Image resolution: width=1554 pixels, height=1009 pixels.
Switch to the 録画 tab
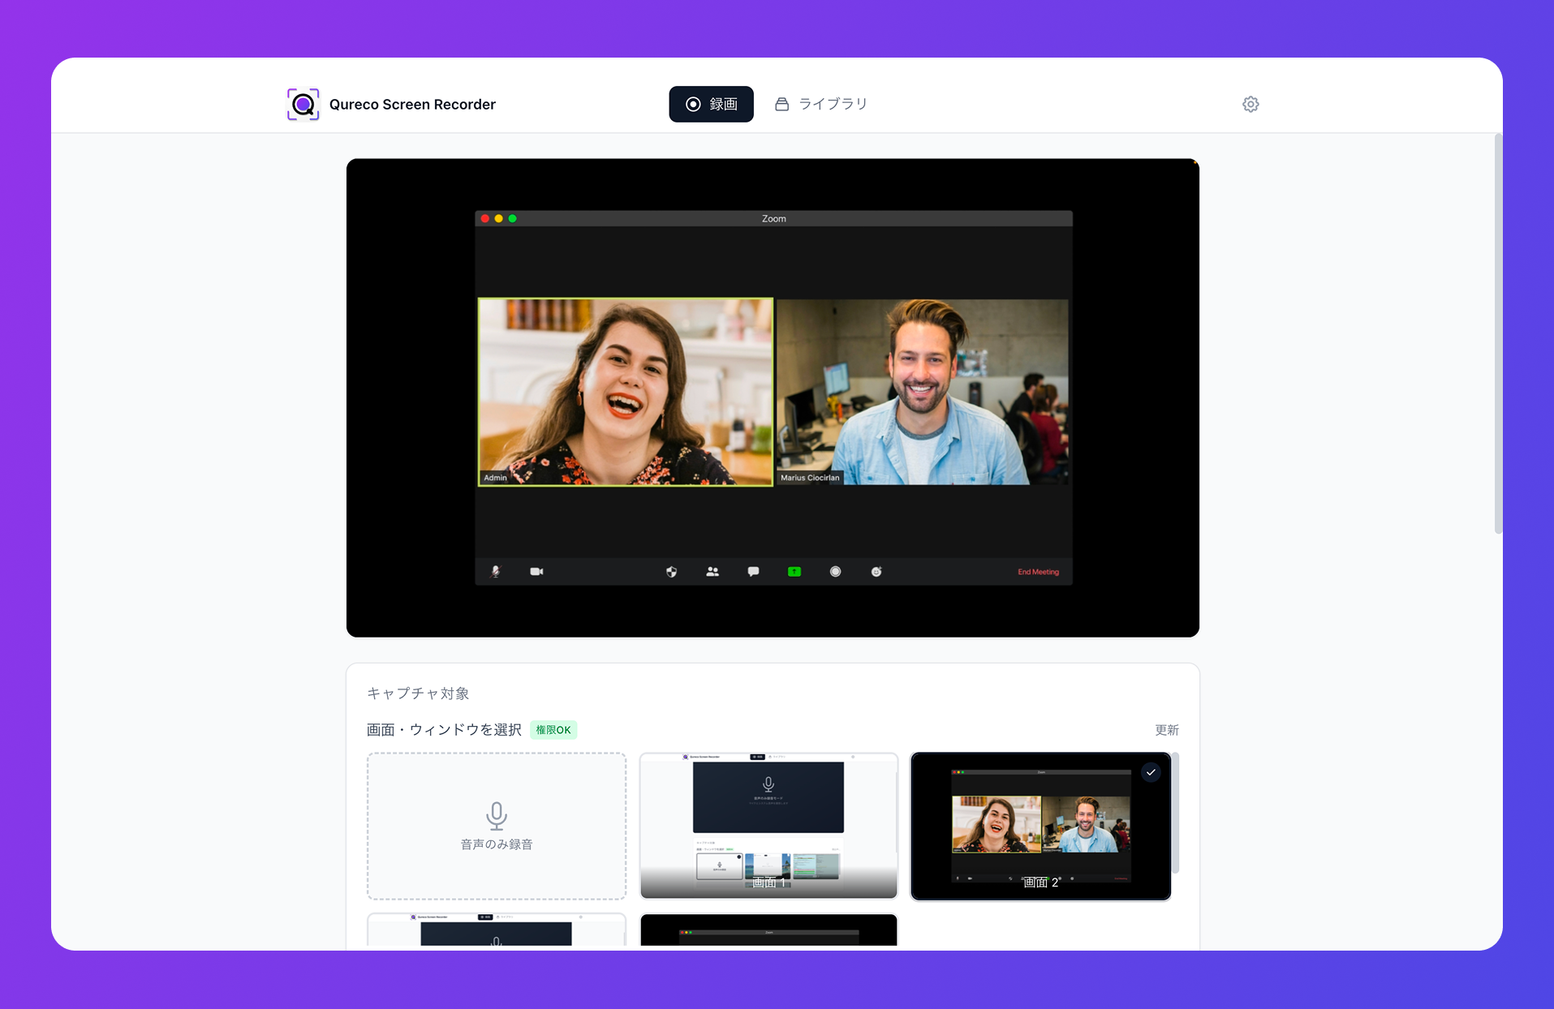(711, 104)
